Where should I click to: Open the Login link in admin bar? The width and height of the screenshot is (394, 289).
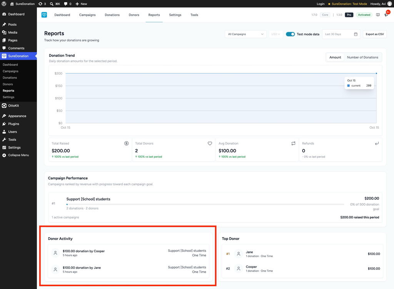pyautogui.click(x=321, y=4)
